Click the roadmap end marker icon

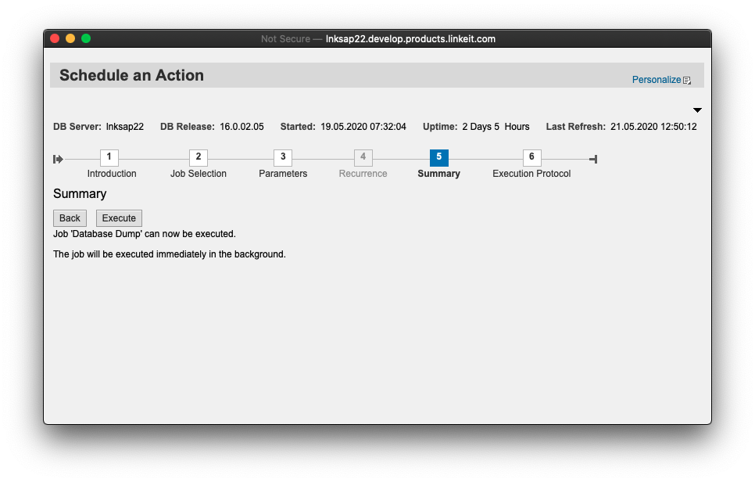coord(593,159)
